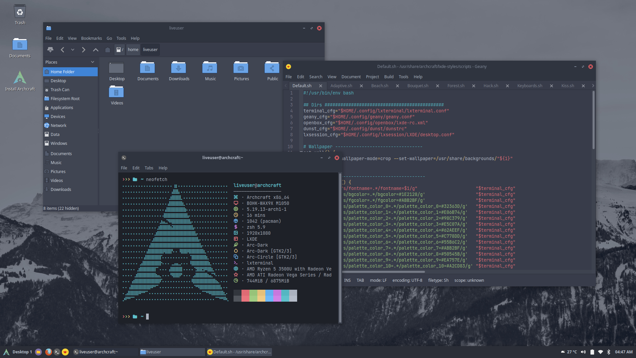This screenshot has height=358, width=636.
Task: Open Wi-Fi network tray icon
Action: click(601, 352)
